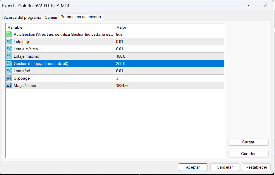Viewport: 275px width, 175px height.
Task: Click the Lotaje/ud variable icon
Action: click(x=9, y=71)
